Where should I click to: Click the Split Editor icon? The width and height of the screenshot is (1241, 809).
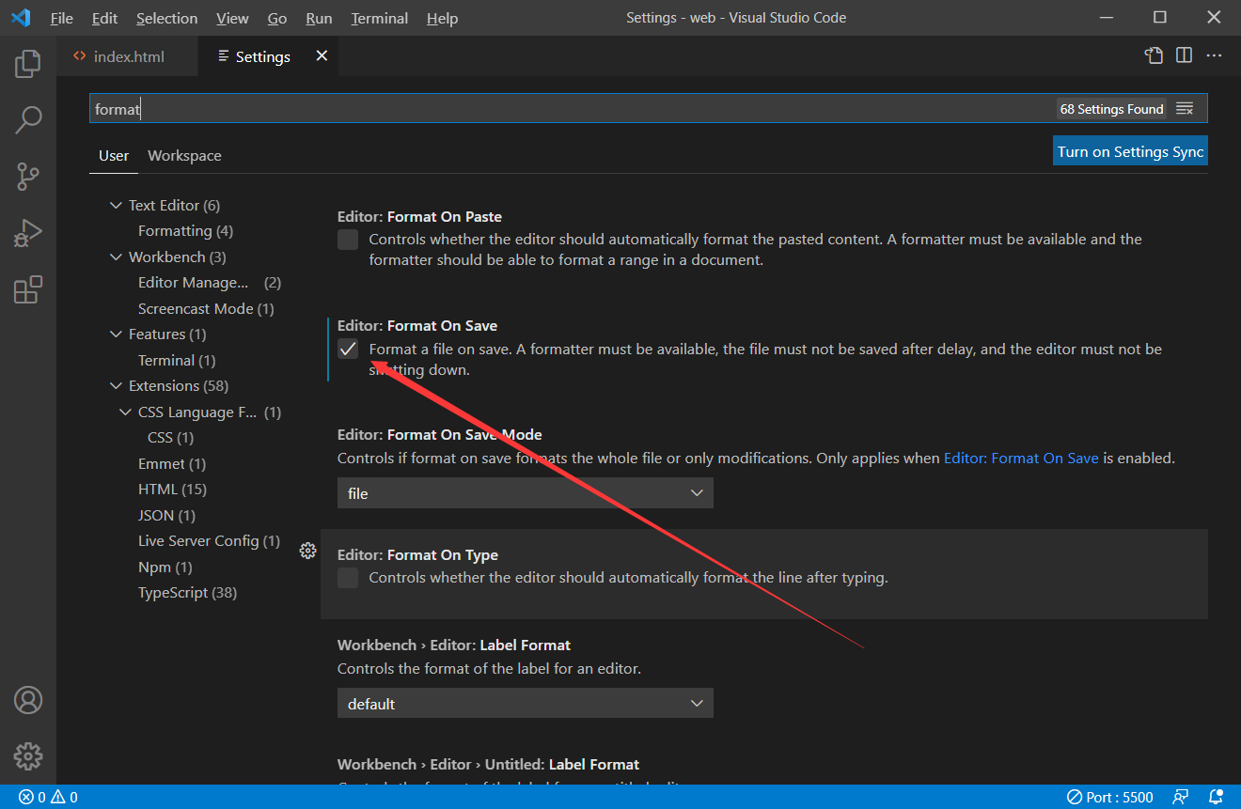tap(1184, 56)
